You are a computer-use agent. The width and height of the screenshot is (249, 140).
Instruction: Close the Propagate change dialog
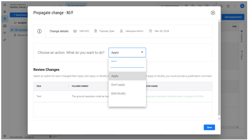pyautogui.click(x=213, y=13)
